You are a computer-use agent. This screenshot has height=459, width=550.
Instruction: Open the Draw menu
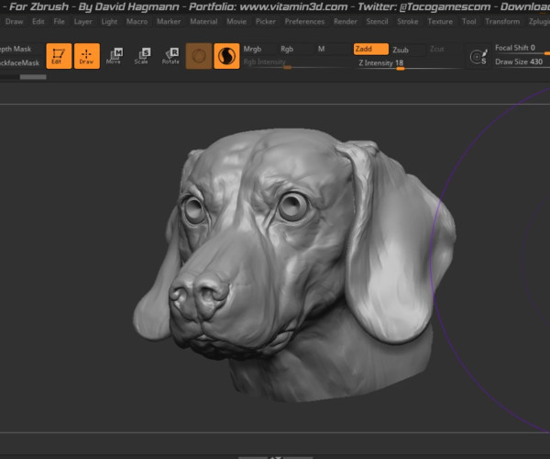(15, 21)
